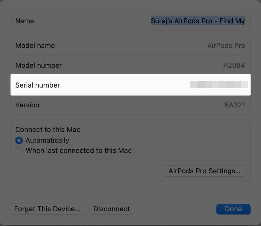Image resolution: width=261 pixels, height=226 pixels.
Task: Click the model number 'A2084'
Action: point(234,65)
